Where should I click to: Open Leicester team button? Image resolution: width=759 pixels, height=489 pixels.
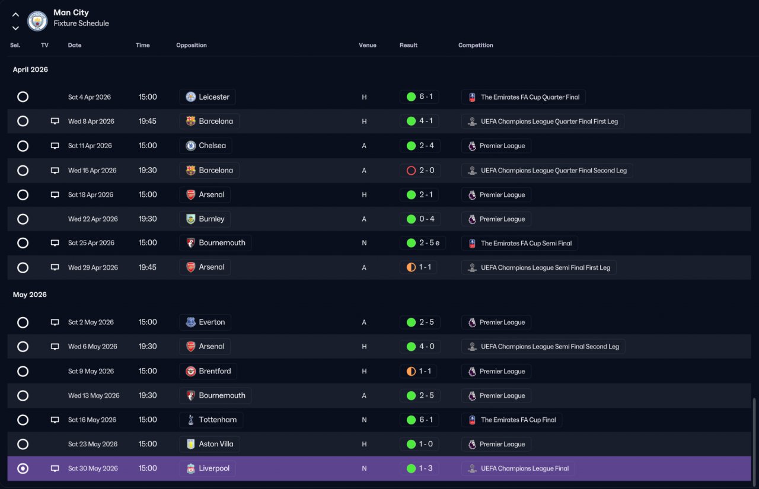[x=208, y=97]
